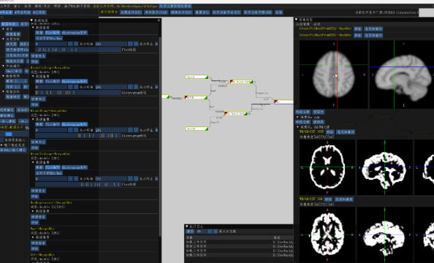
Task: Click the grey axial brain view with red crosshair
Action: click(333, 75)
